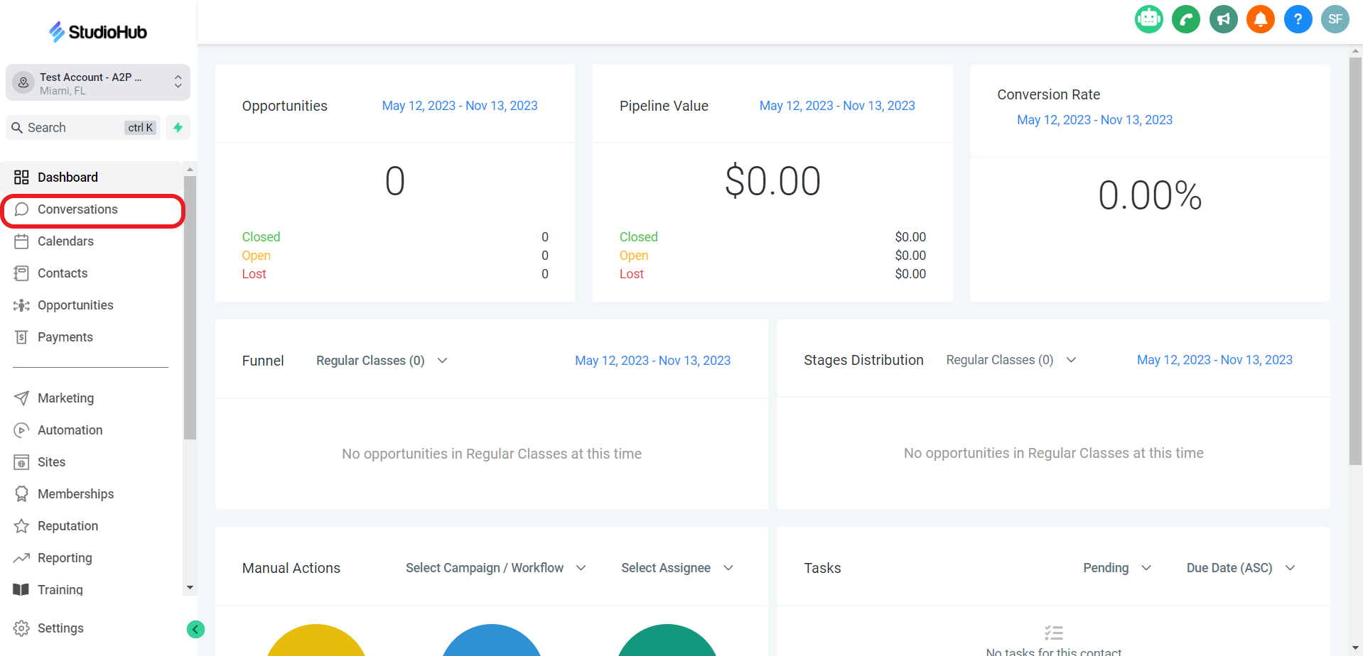Viewport: 1363px width, 656px height.
Task: Click the main page vertical scrollbar
Action: click(1355, 261)
